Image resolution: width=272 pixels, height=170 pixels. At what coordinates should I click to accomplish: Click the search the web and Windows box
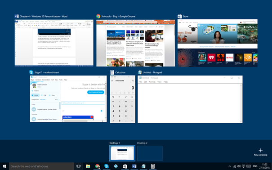41,166
